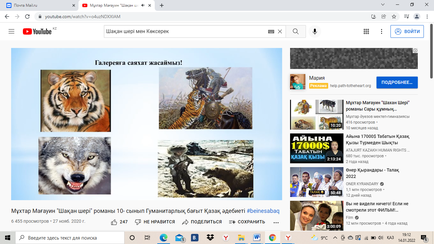The image size is (434, 244).
Task: Open the 3:00:09 film thumbnail
Action: tap(317, 216)
